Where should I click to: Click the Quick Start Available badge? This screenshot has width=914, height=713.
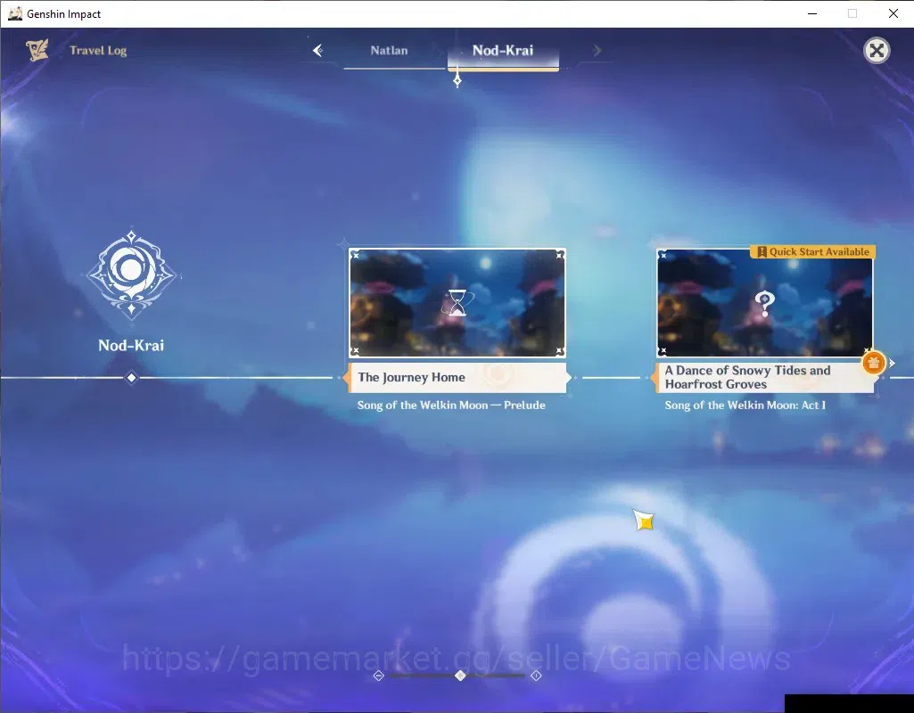(x=813, y=251)
